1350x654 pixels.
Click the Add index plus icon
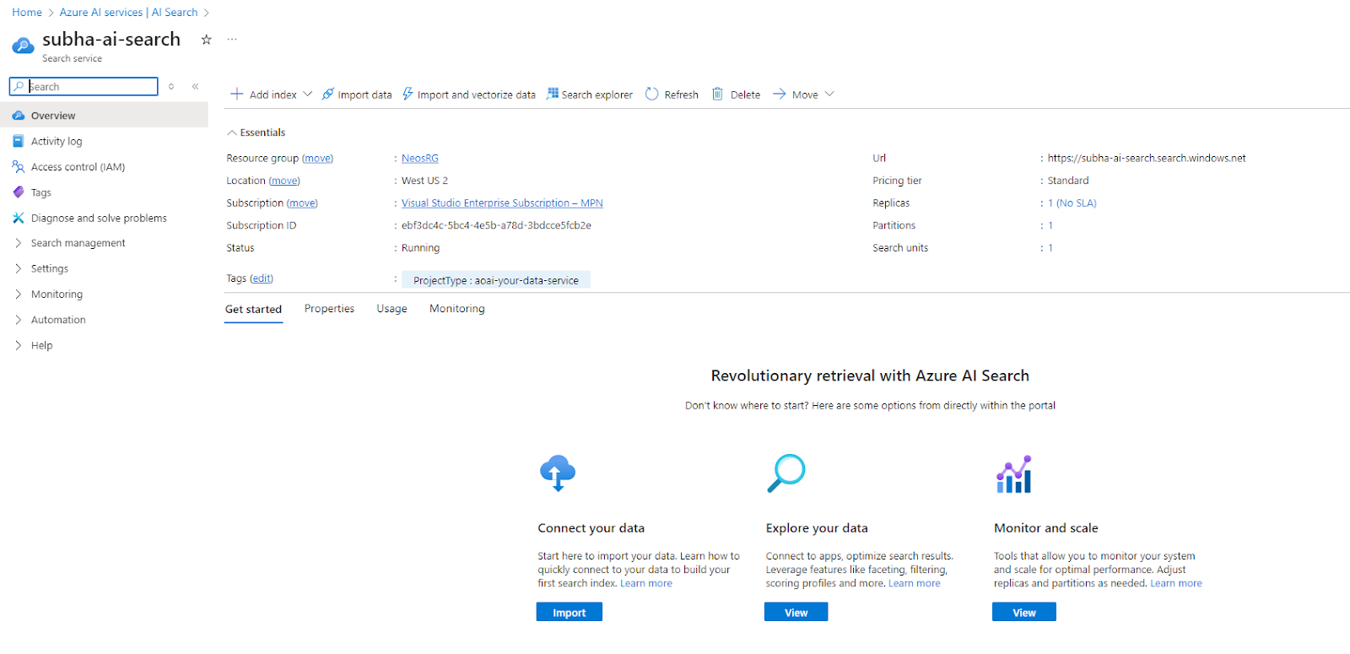click(x=237, y=94)
